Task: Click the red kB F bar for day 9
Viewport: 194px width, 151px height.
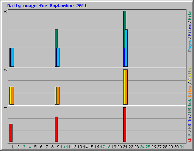Action: click(x=56, y=129)
